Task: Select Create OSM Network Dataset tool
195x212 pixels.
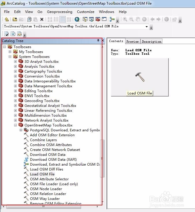Action: (55, 150)
